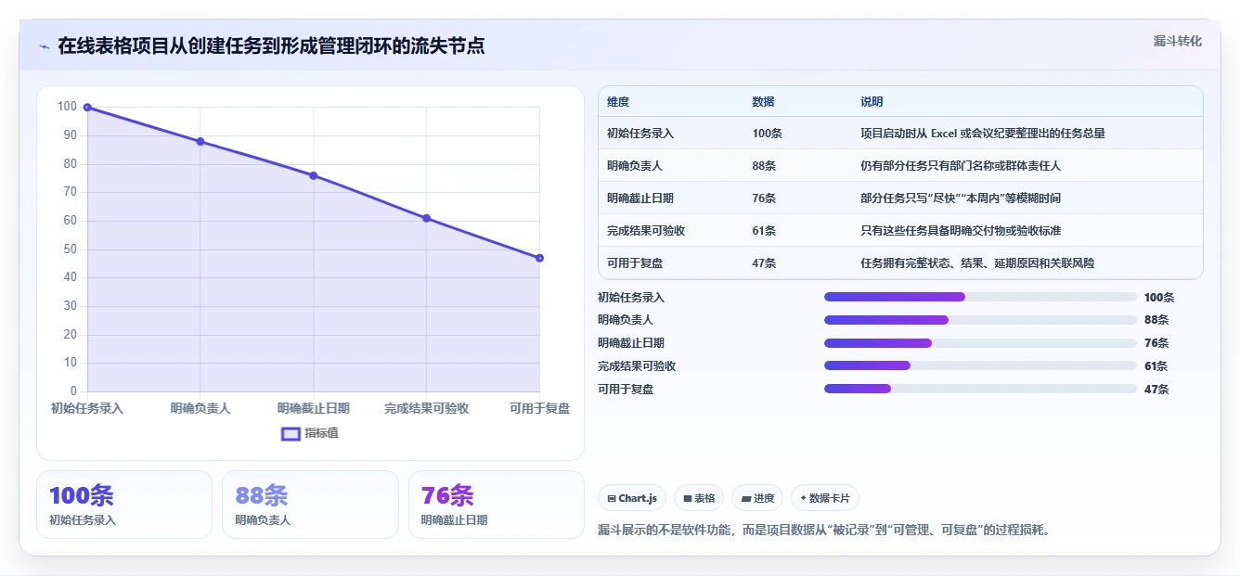Image resolution: width=1240 pixels, height=576 pixels.
Task: Click the 明确截止日期 progress bar
Action: coord(980,343)
